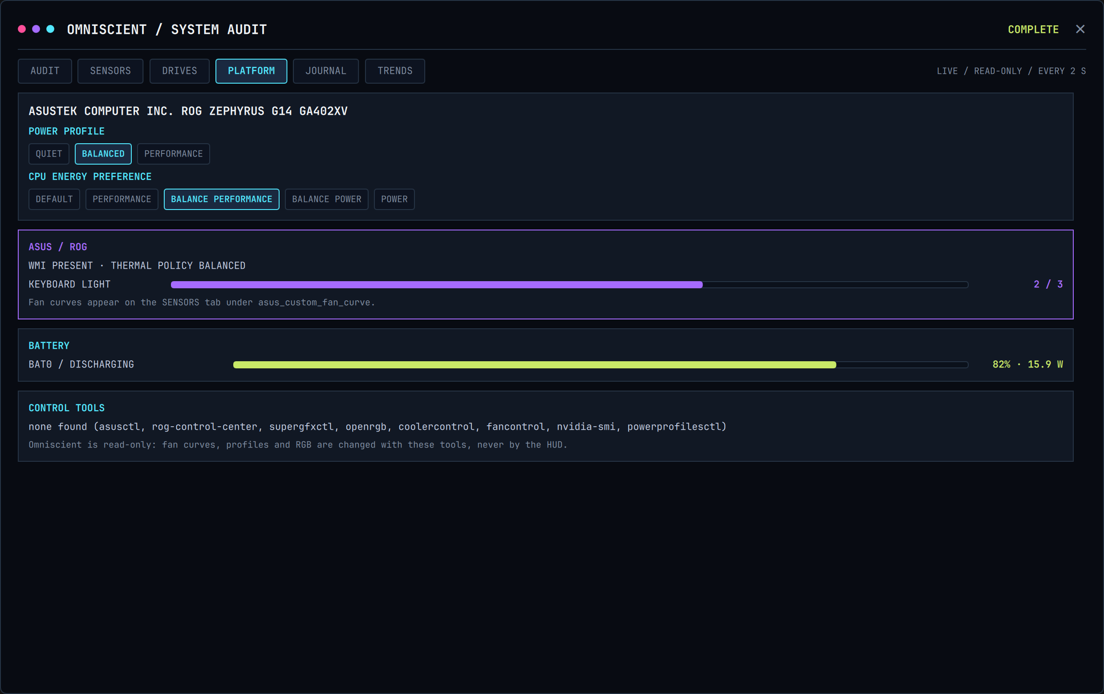The width and height of the screenshot is (1104, 694).
Task: Click the BATTERY section heading
Action: (x=49, y=346)
